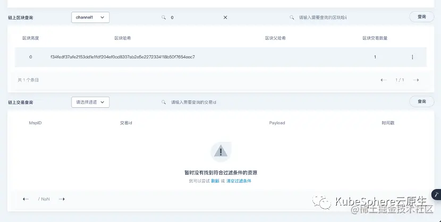The image size is (441, 222).
Task: Go to previous page in block table pagination
Action: (383, 80)
